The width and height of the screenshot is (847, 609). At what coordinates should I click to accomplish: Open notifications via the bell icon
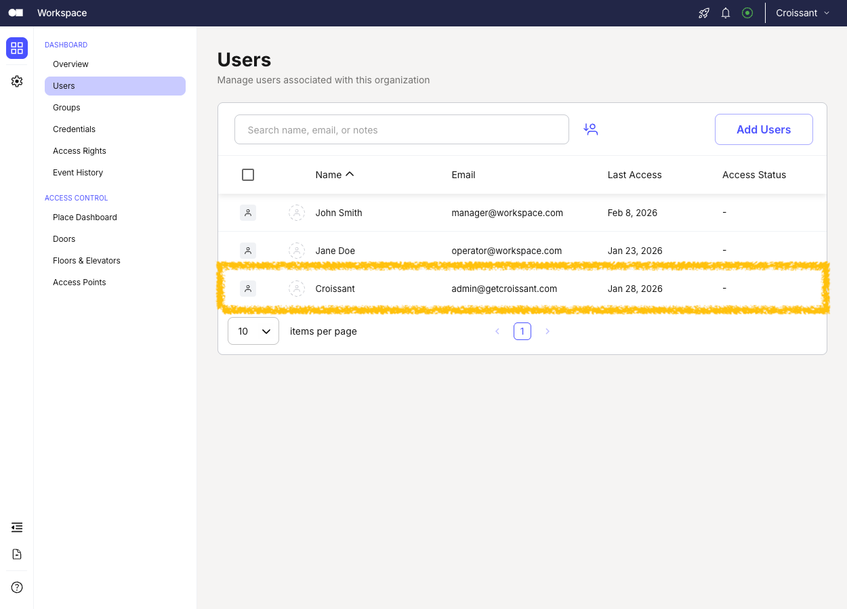pos(725,13)
